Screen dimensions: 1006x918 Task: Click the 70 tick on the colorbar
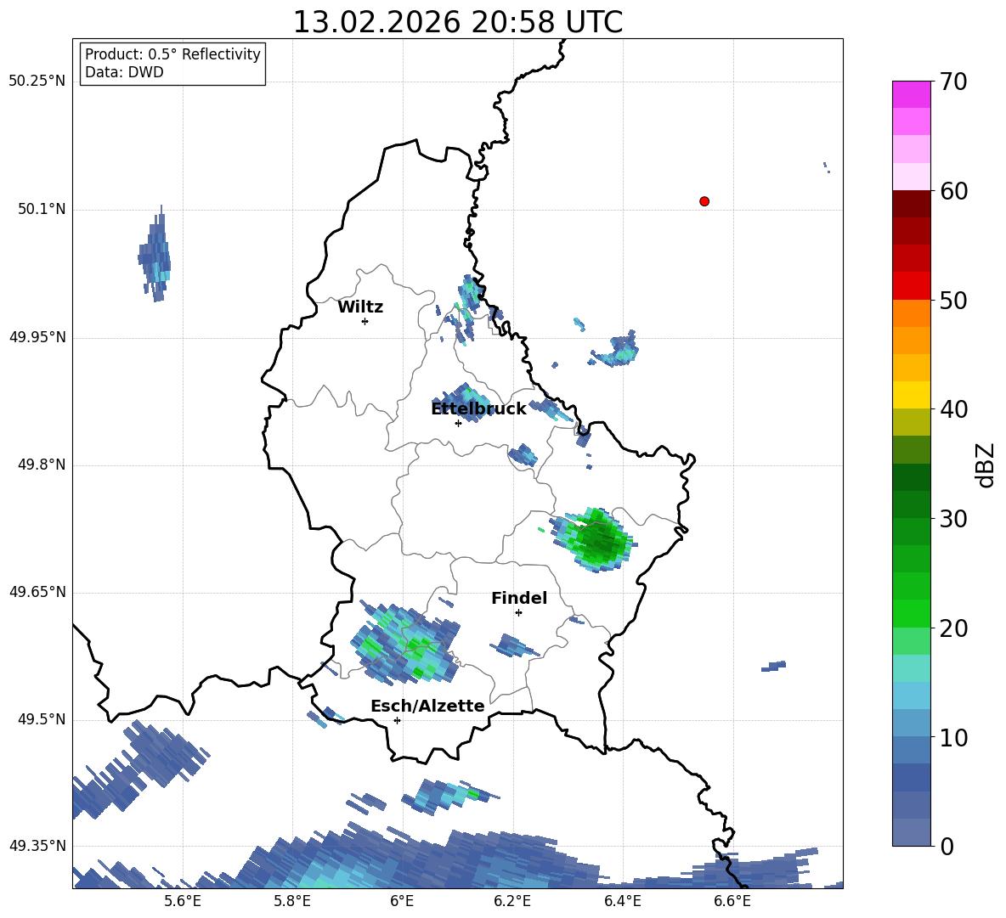953,82
